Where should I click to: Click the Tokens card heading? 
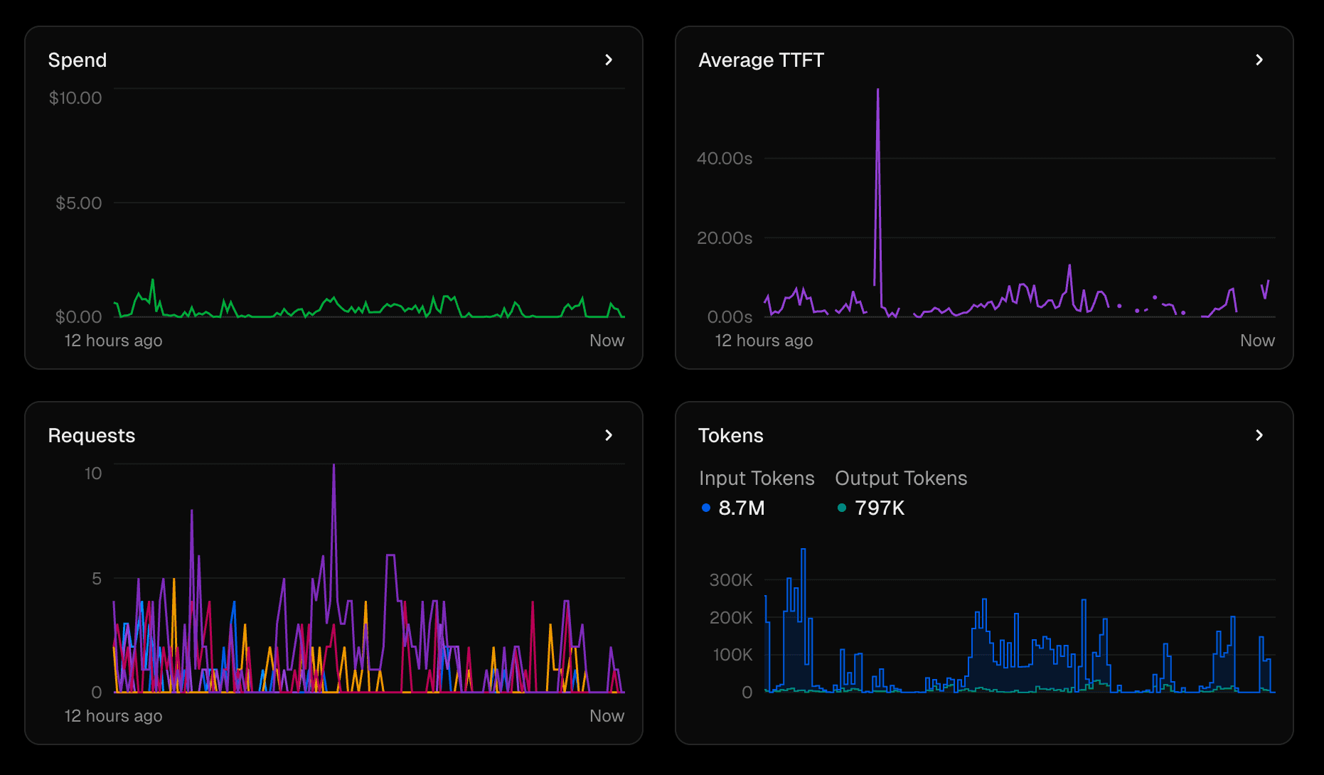click(x=730, y=435)
